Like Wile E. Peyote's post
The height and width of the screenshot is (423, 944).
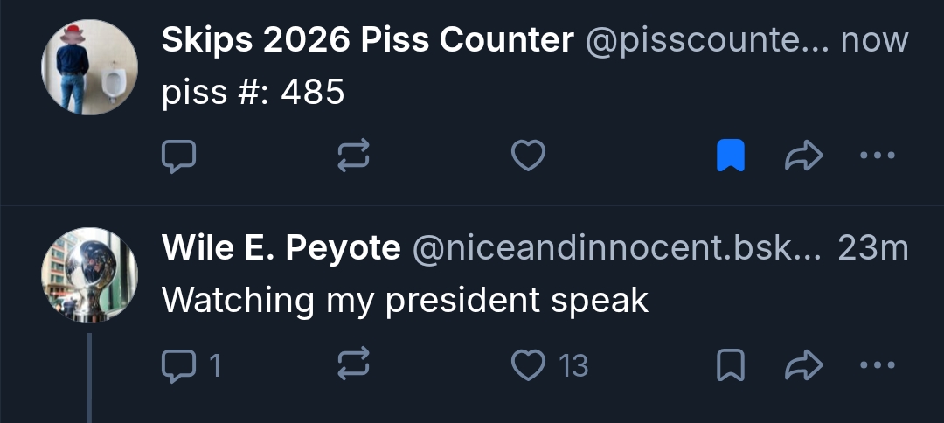528,365
